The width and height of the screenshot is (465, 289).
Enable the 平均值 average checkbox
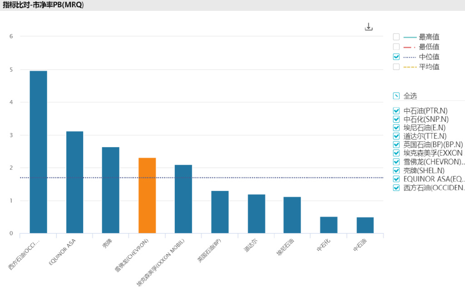[x=396, y=67]
